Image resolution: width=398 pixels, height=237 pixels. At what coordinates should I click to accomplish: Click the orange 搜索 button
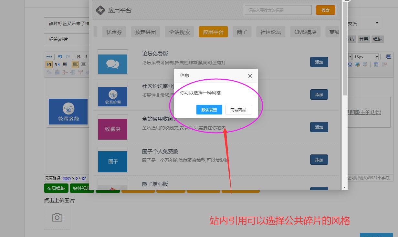point(325,10)
